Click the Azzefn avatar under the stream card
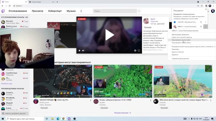The height and width of the screenshot is (121, 216). 96,102
